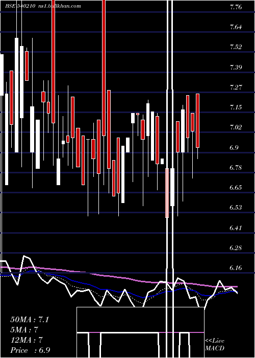
Task: Click the 6.53 price axis label
Action: (x=236, y=208)
